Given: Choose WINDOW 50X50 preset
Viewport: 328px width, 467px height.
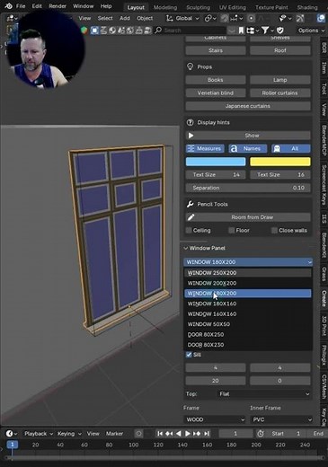Looking at the screenshot, I should (x=248, y=324).
